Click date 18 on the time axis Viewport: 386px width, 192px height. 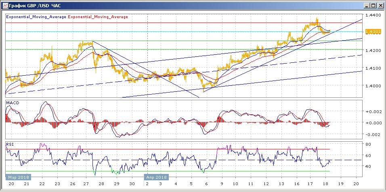[325, 184]
